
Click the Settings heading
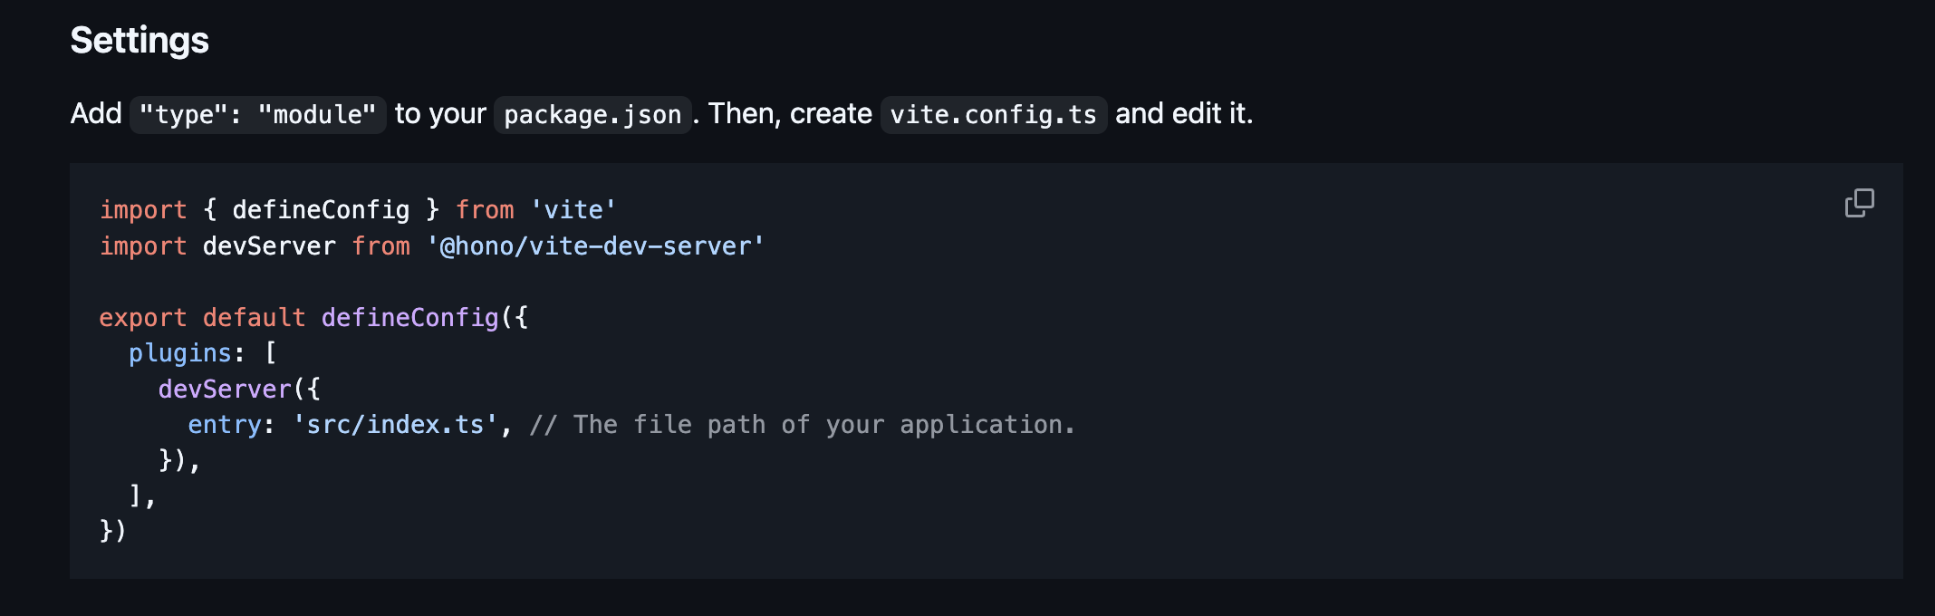(x=140, y=41)
